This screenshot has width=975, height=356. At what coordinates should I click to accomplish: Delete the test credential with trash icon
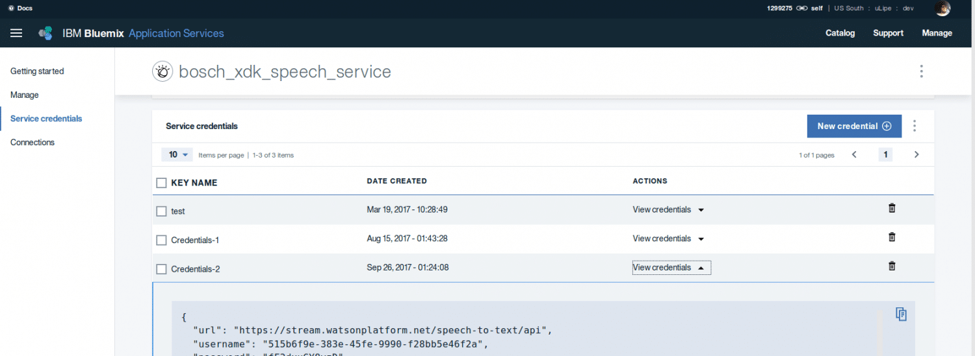892,208
